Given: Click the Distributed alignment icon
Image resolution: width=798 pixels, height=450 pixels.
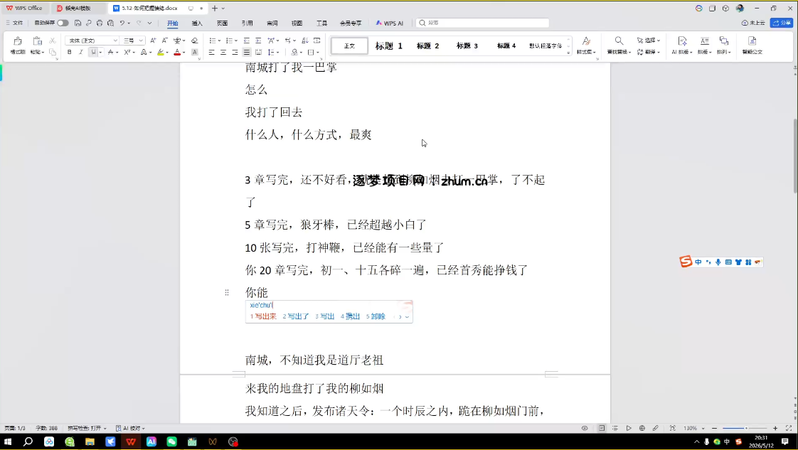Looking at the screenshot, I should click(259, 52).
